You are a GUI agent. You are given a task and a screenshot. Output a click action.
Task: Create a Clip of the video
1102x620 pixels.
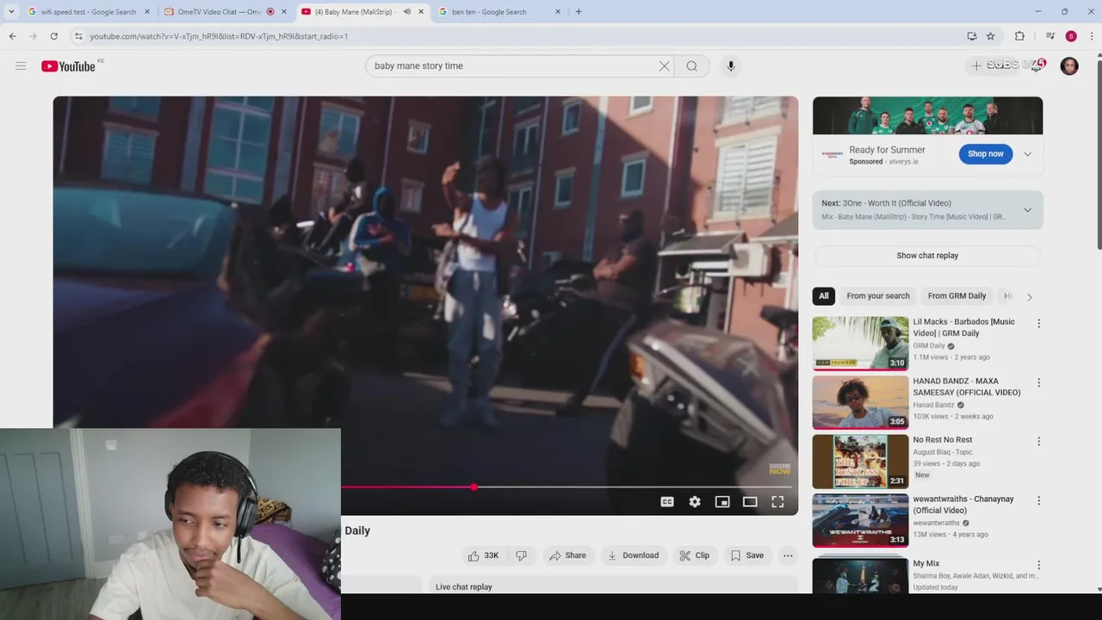point(694,555)
